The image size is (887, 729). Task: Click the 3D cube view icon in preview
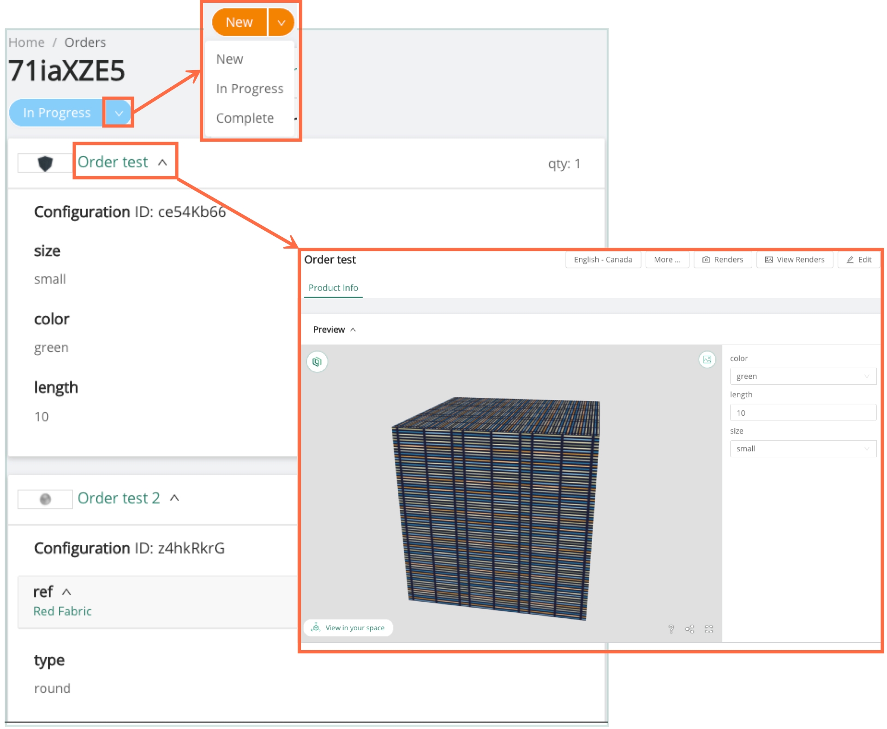click(317, 362)
